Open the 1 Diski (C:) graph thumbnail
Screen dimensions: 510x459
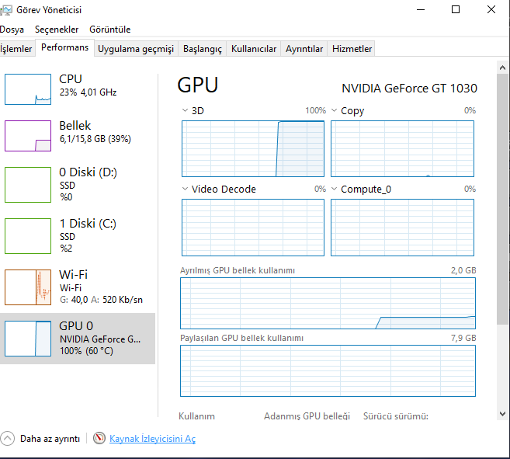pyautogui.click(x=27, y=235)
